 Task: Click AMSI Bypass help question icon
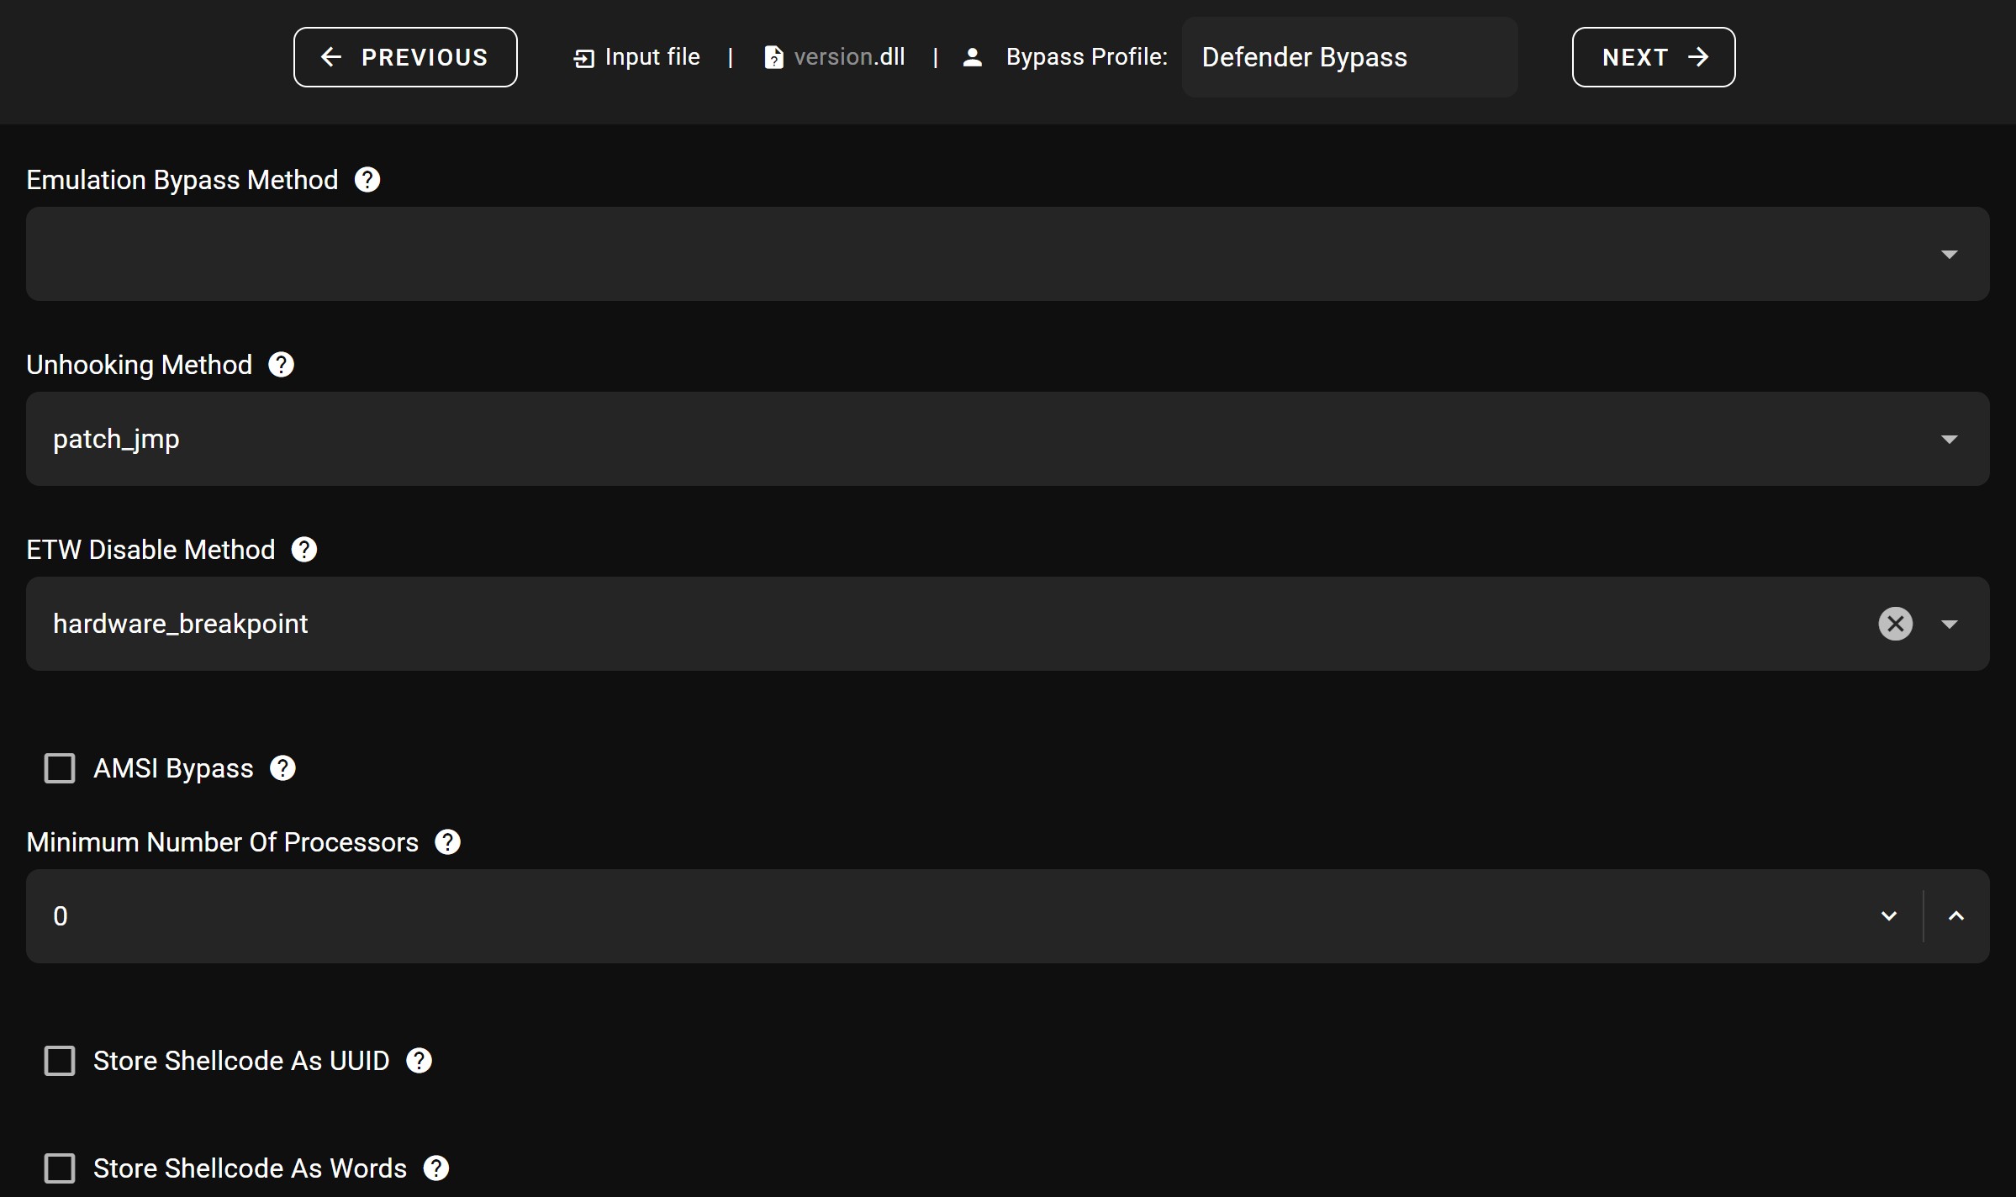point(282,768)
